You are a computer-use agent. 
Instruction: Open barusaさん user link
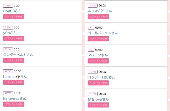pyautogui.click(x=15, y=77)
